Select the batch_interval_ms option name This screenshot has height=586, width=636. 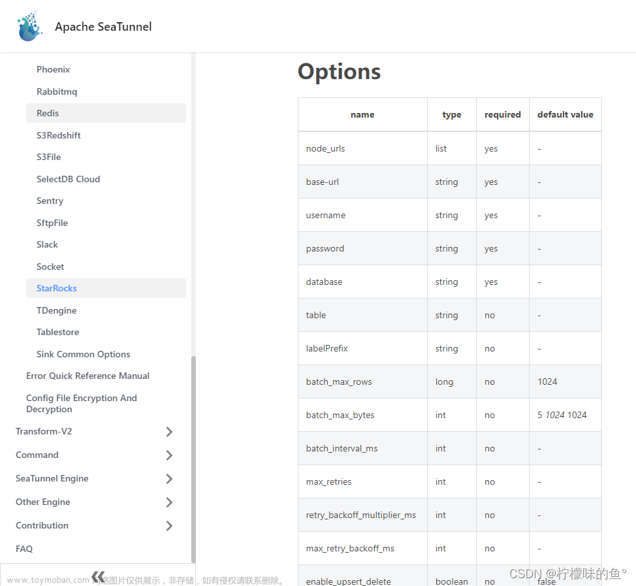coord(342,448)
